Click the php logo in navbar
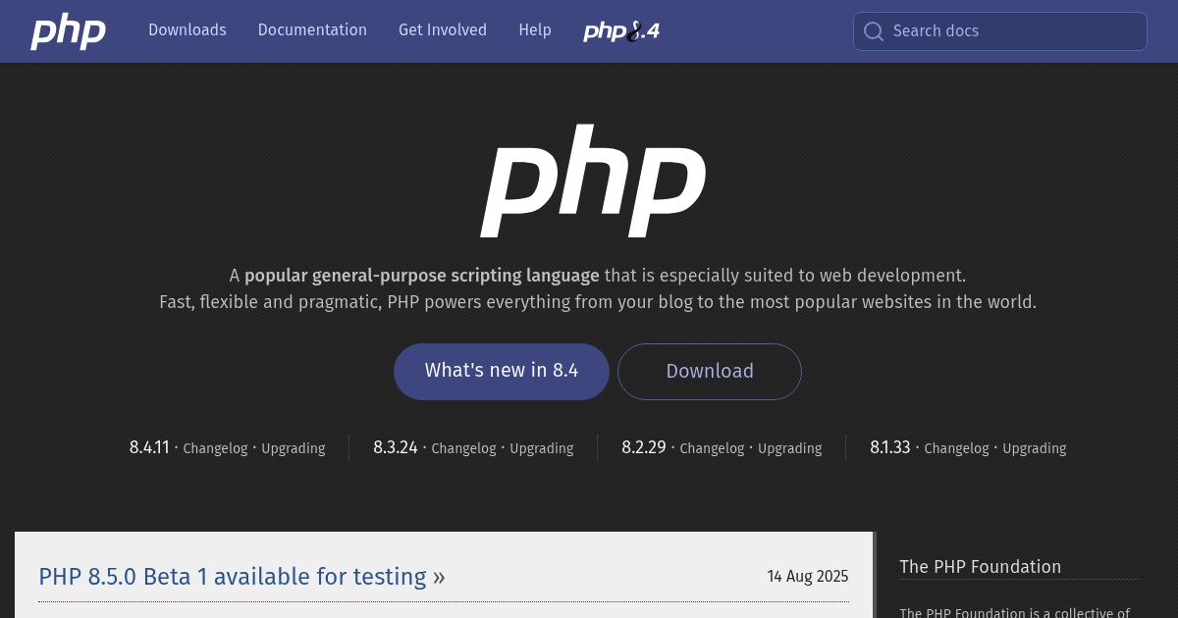1178x618 pixels. [x=68, y=31]
